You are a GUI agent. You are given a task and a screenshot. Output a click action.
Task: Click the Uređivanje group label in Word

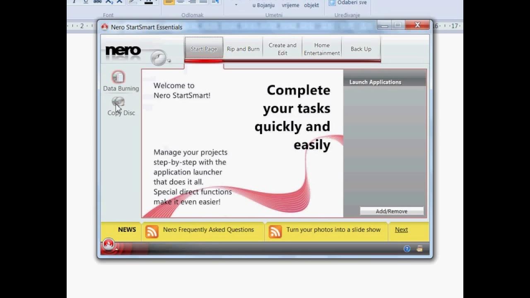click(x=347, y=15)
